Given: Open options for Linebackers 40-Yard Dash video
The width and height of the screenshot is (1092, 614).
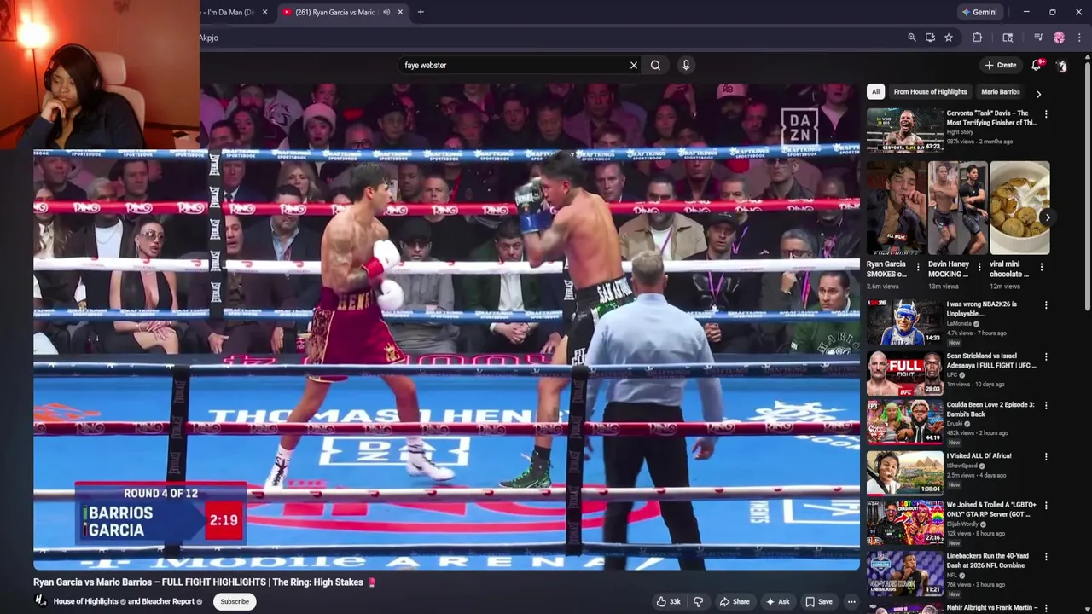Looking at the screenshot, I should [x=1046, y=557].
